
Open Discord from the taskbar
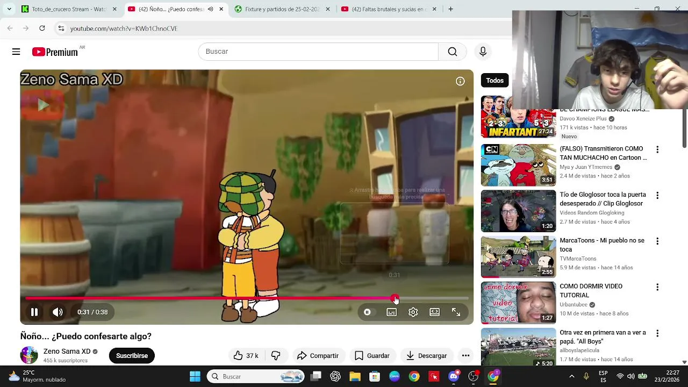point(454,376)
